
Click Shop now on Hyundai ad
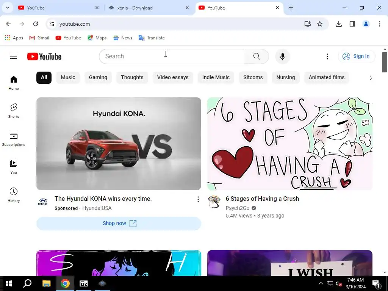click(119, 224)
